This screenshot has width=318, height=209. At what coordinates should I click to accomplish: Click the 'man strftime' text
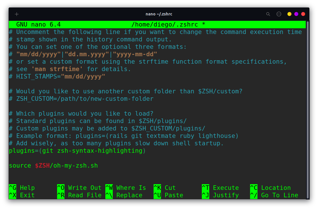click(x=57, y=69)
